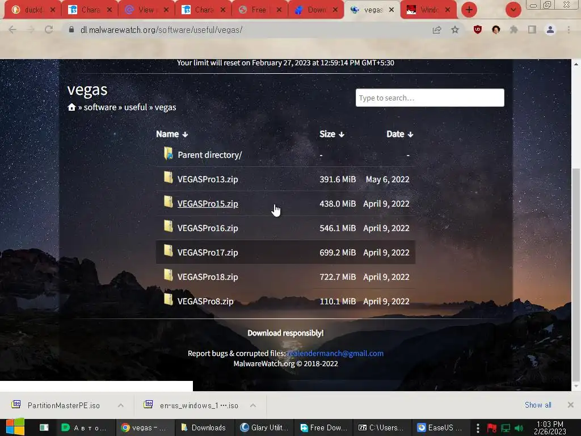Sort the listing by Size
Screen dimensions: 581x436
tap(332, 134)
